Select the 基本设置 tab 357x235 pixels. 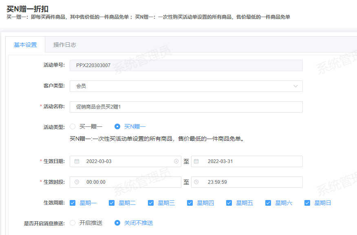point(25,45)
